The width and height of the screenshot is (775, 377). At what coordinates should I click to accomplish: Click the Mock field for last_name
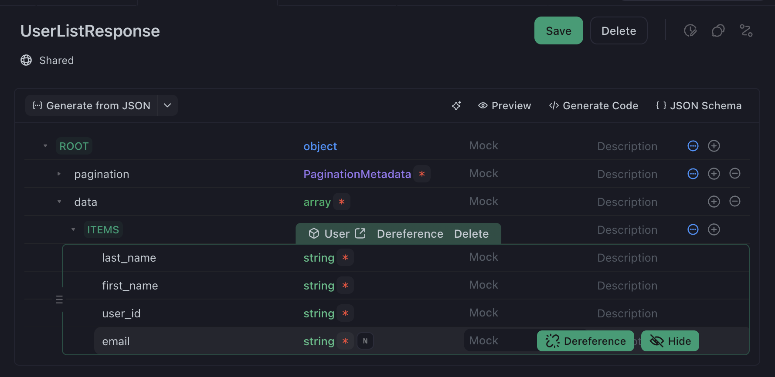click(484, 257)
